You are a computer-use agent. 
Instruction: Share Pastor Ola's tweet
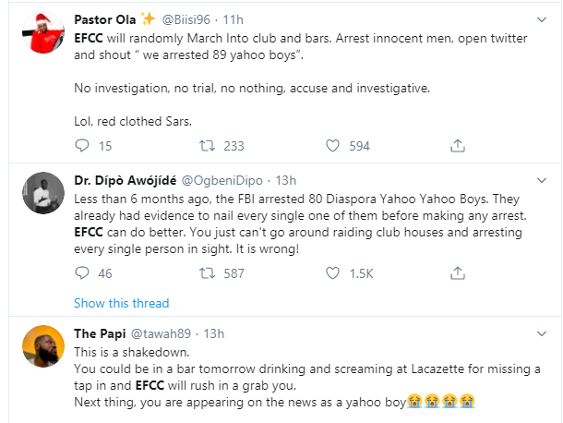click(x=457, y=145)
